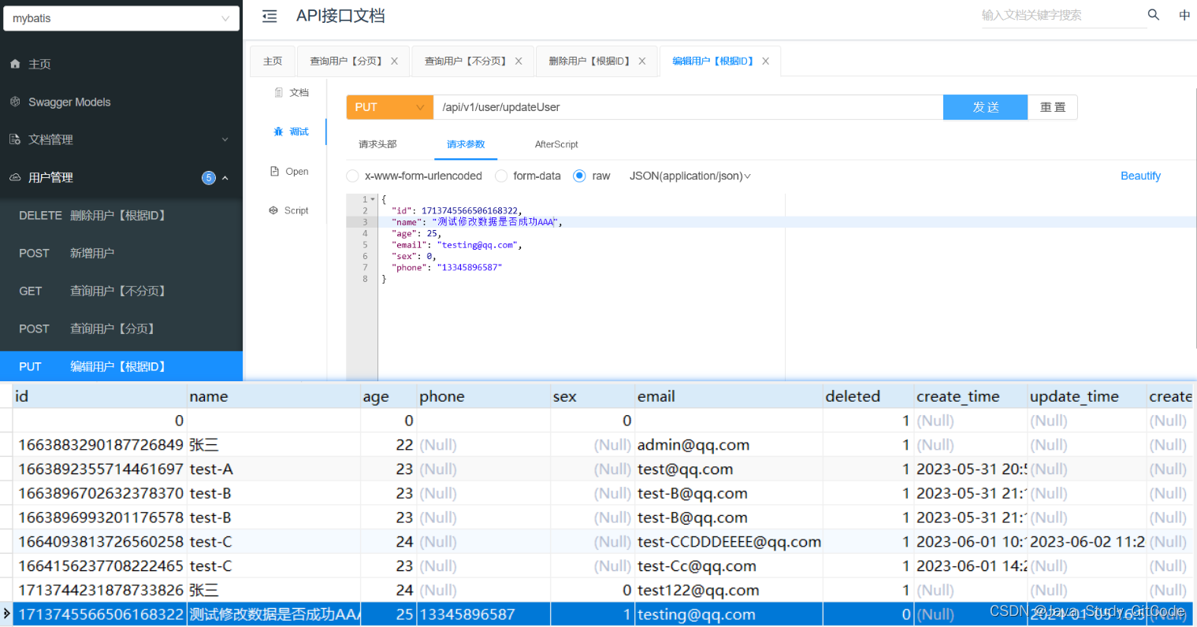The height and width of the screenshot is (627, 1197).
Task: Open JSON(application/json) content type dropdown
Action: tap(690, 176)
